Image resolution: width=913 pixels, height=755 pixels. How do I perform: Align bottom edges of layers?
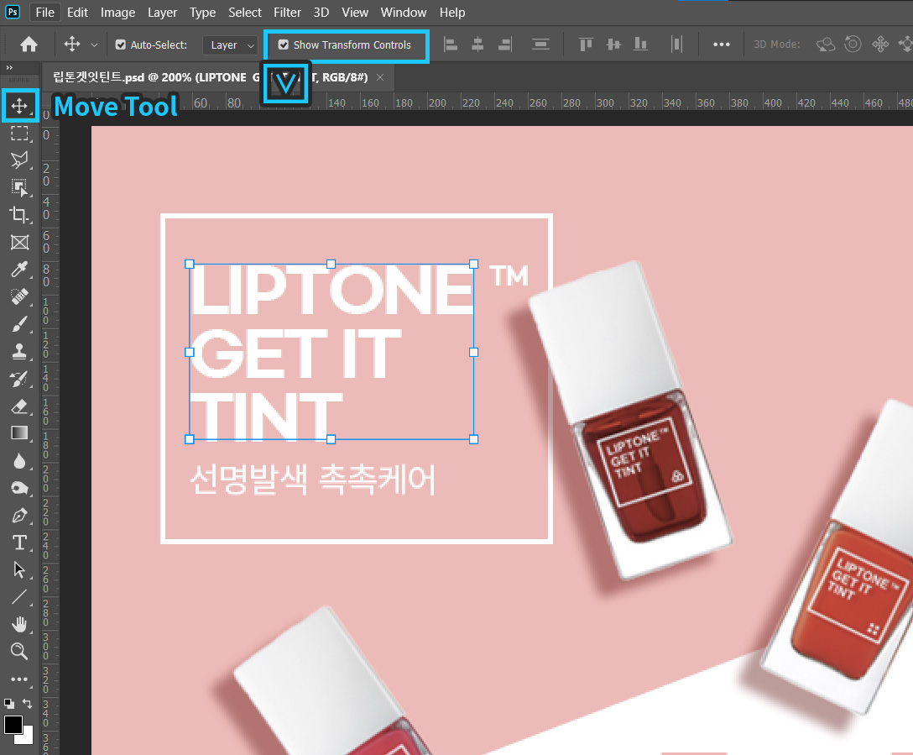click(640, 45)
